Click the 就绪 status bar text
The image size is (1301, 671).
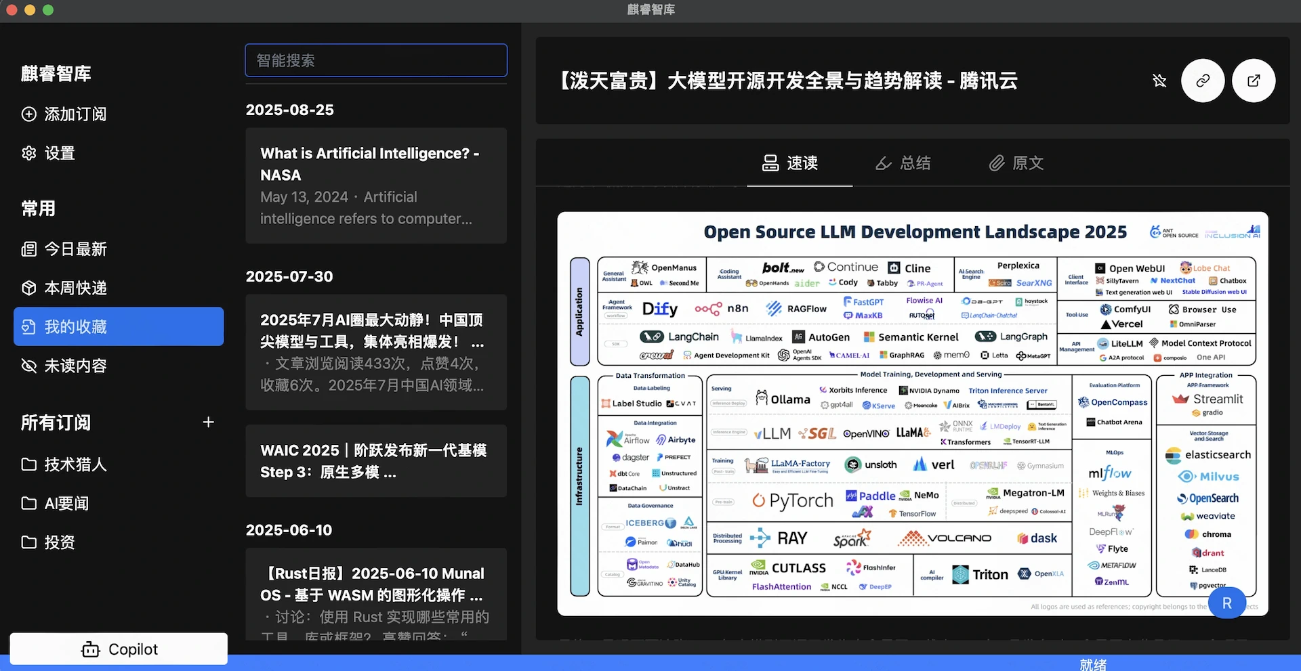1093,664
